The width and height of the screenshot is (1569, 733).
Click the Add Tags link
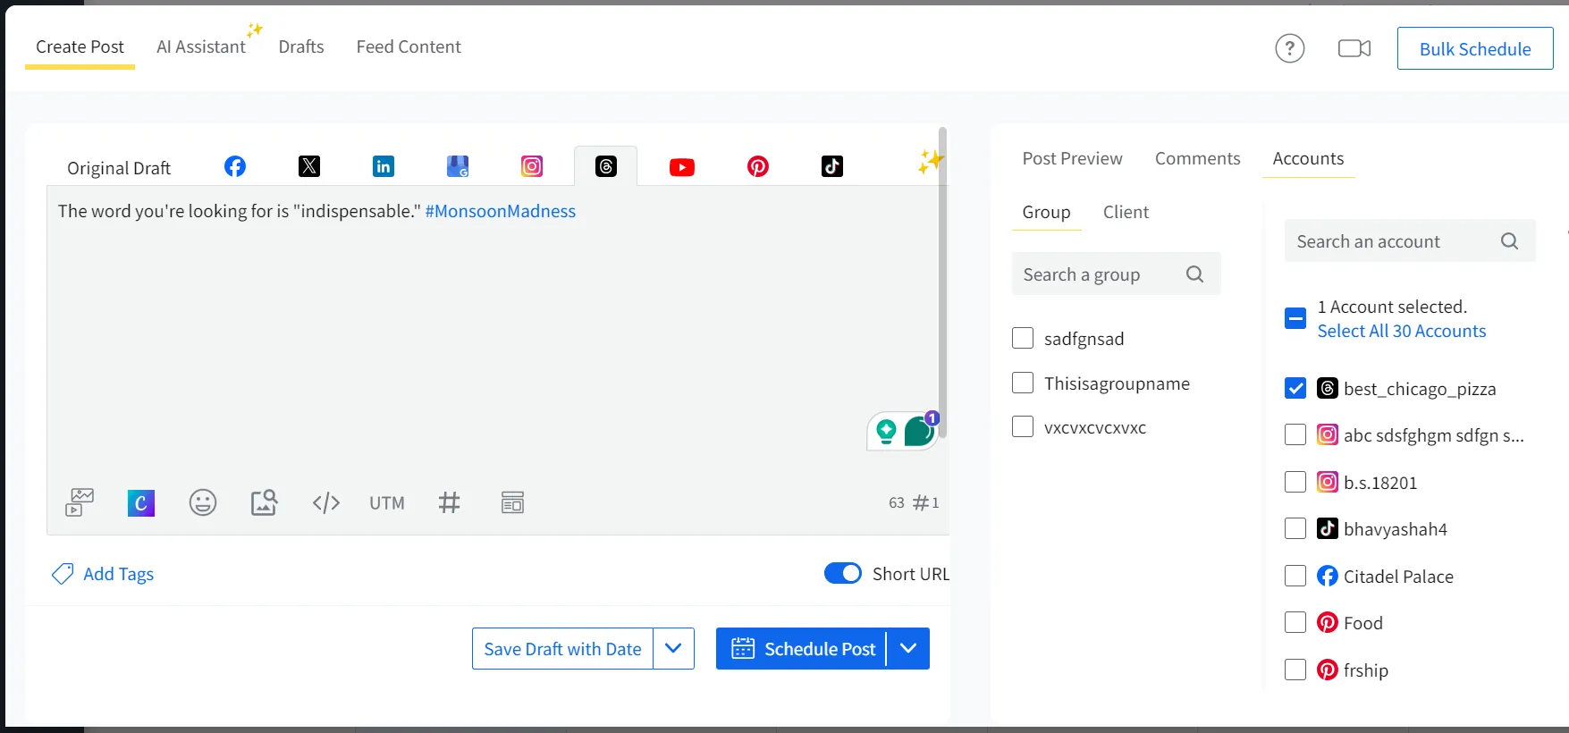click(118, 574)
